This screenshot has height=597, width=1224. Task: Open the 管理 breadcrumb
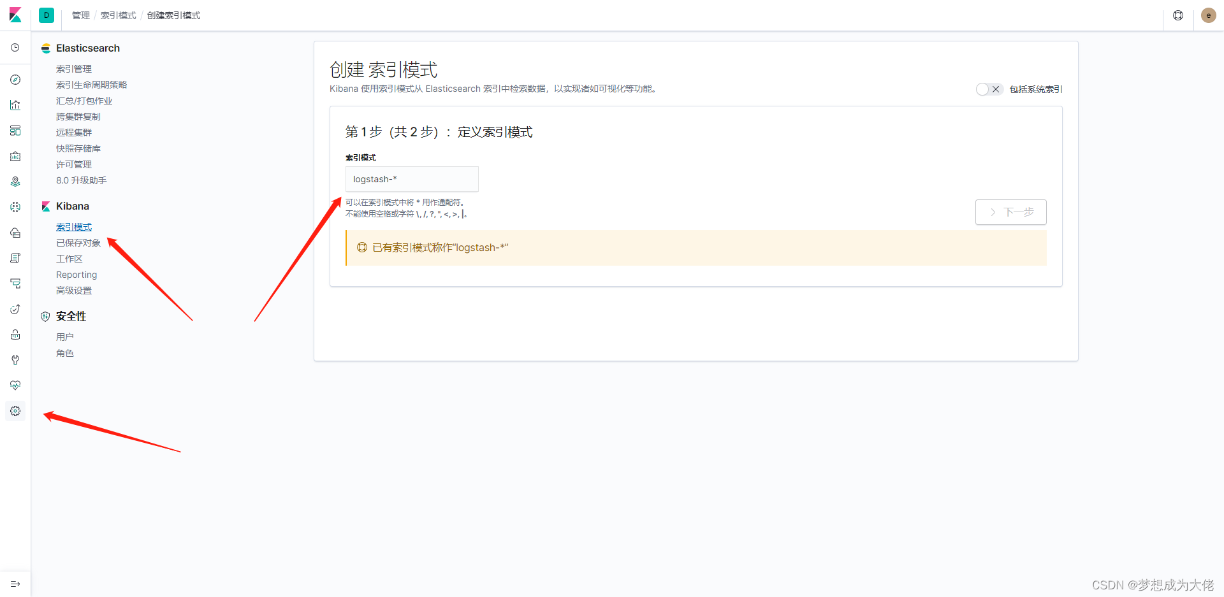point(80,15)
